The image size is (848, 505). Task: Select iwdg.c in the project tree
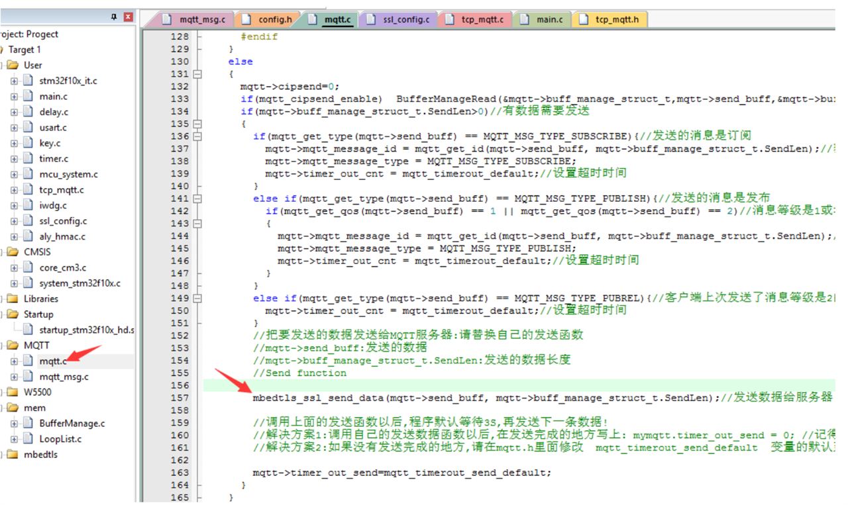pyautogui.click(x=53, y=205)
